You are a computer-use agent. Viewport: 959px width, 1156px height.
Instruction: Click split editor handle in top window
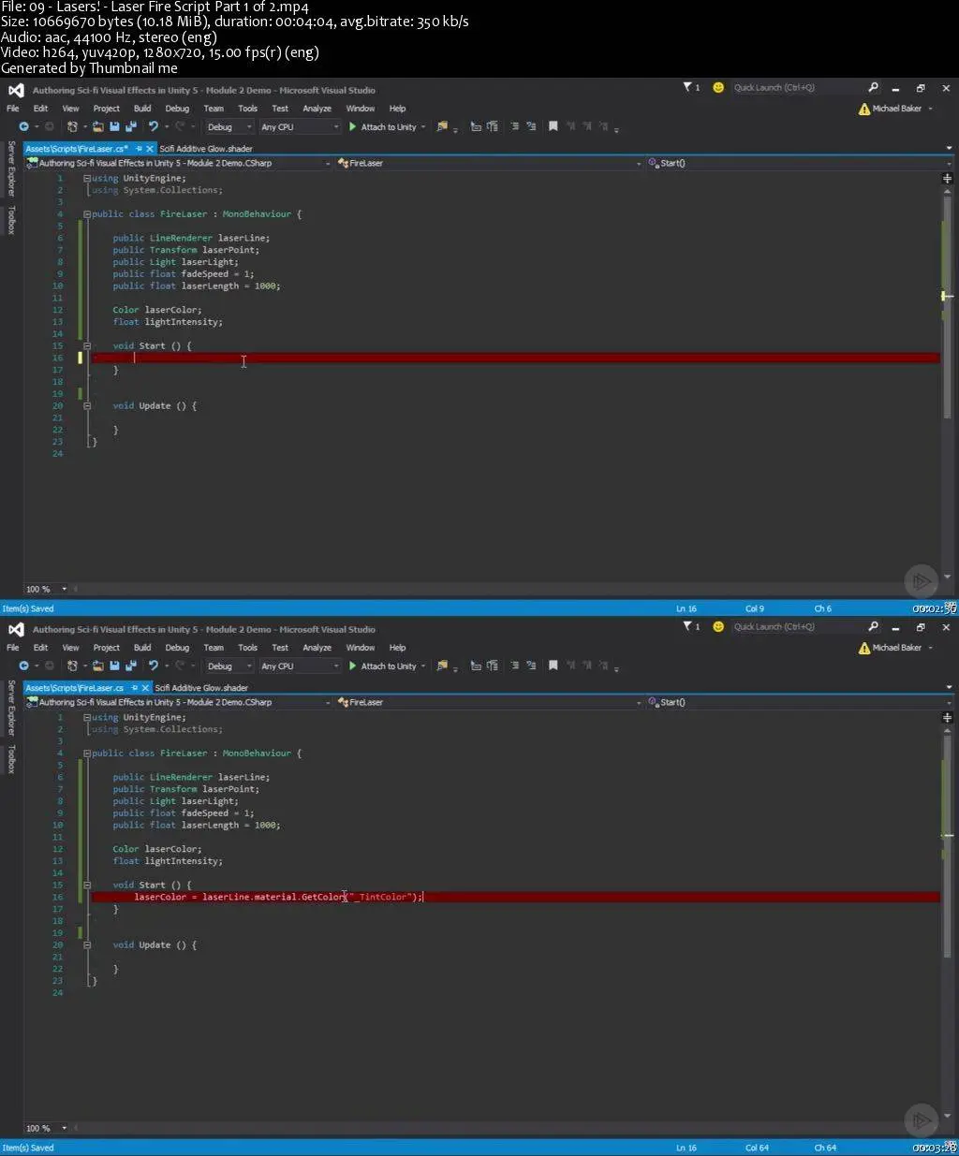(x=947, y=178)
